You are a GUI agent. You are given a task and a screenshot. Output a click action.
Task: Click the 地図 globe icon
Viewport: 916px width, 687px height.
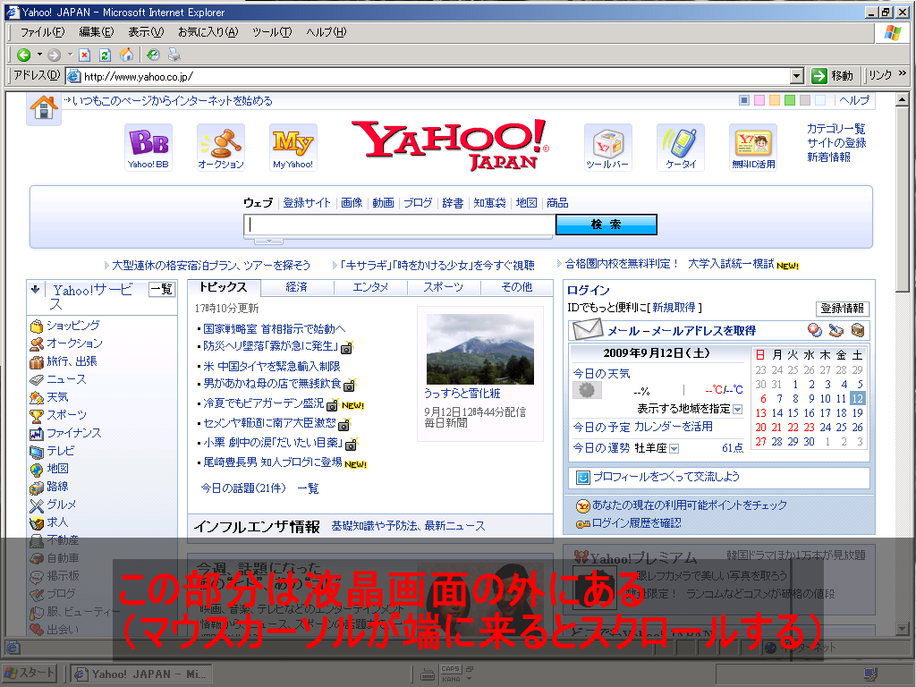point(37,470)
